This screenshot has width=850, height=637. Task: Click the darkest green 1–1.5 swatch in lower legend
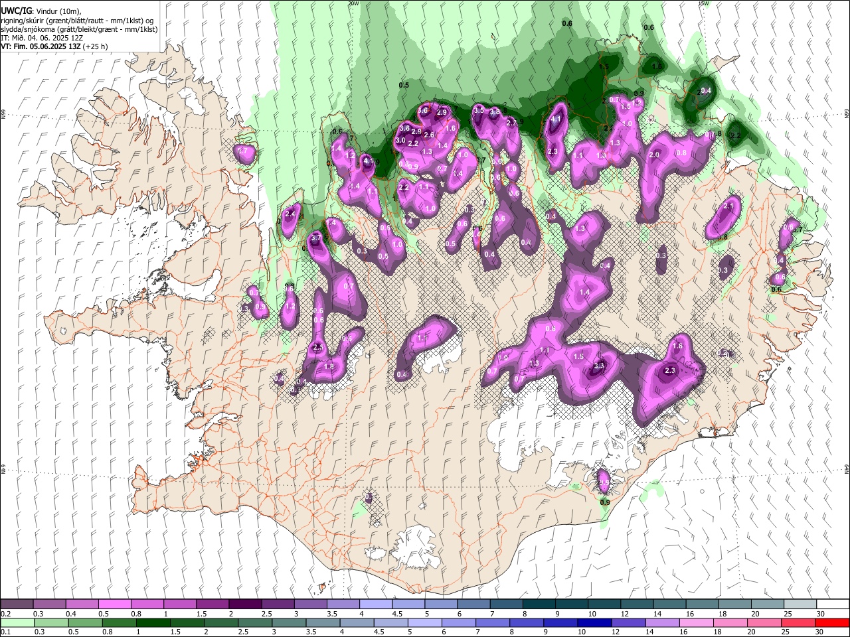(153, 622)
